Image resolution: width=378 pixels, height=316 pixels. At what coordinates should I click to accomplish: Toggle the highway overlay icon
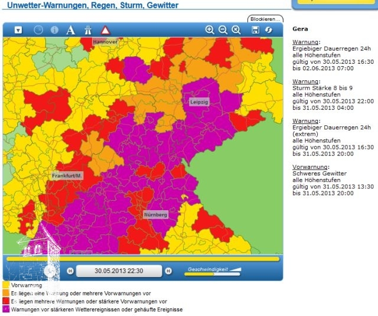(x=87, y=30)
